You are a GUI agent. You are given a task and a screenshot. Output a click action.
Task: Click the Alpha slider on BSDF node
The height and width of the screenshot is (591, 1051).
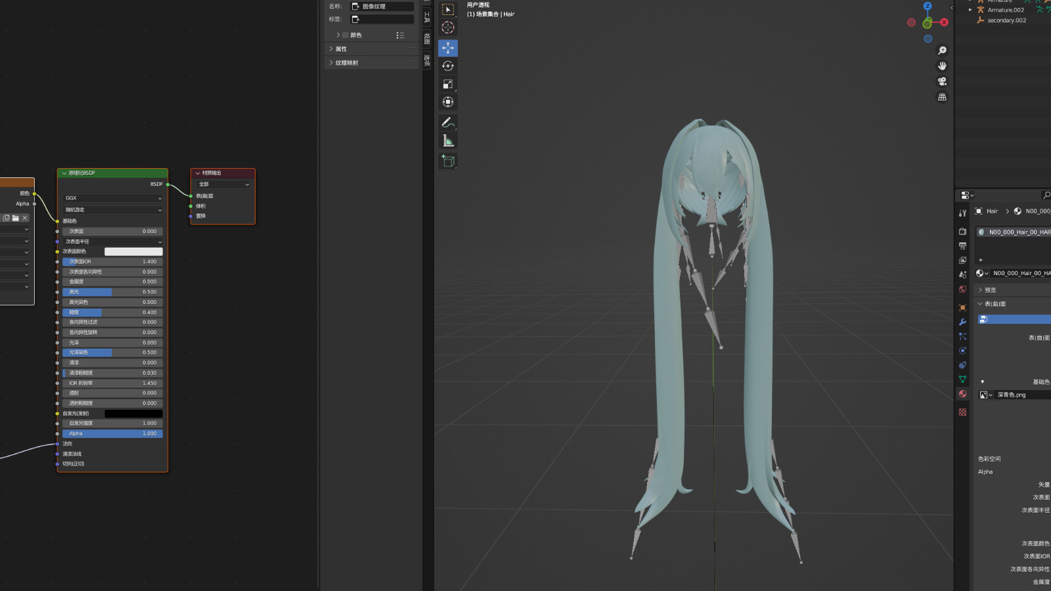click(x=112, y=433)
